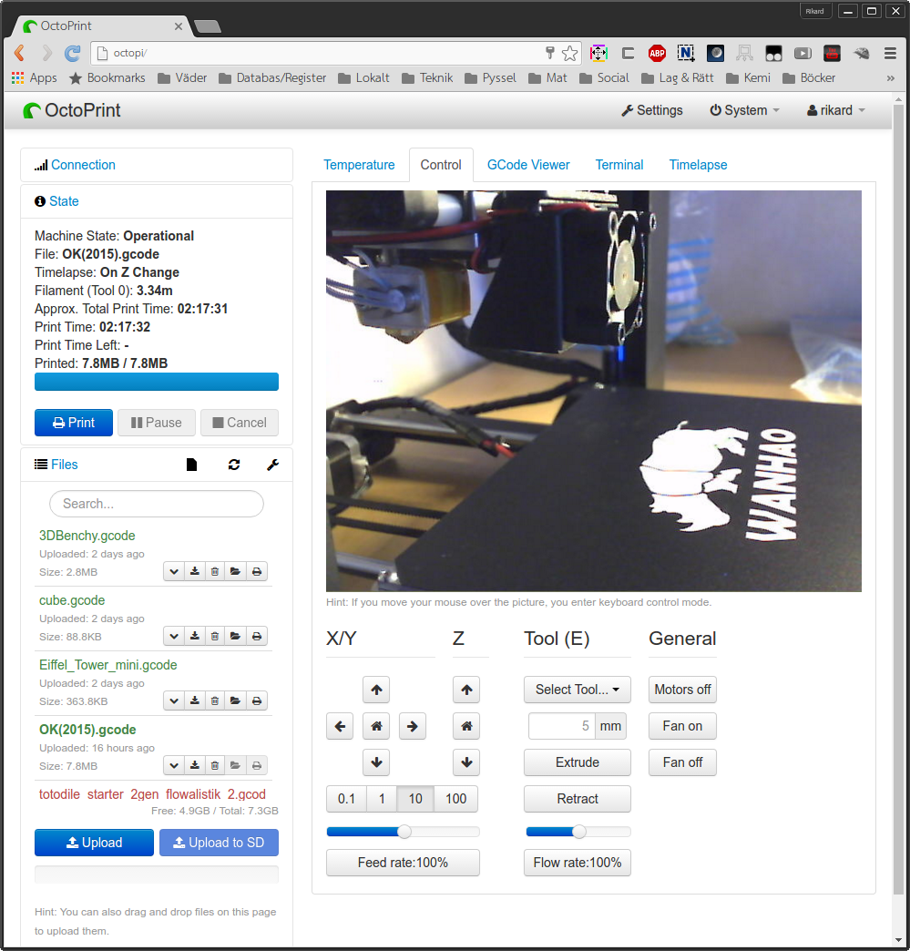This screenshot has height=951, width=910.
Task: Click Extrude button
Action: pyautogui.click(x=577, y=762)
